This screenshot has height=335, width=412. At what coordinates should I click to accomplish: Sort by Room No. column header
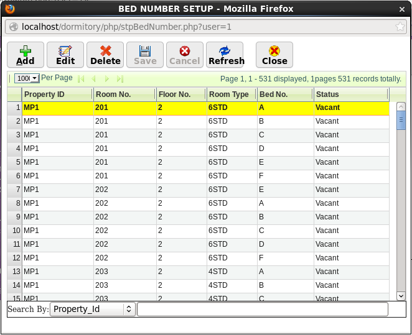pyautogui.click(x=124, y=94)
